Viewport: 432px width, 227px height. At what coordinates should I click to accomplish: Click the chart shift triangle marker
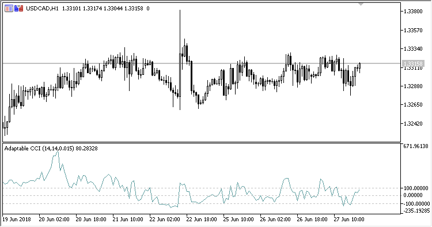click(x=361, y=5)
